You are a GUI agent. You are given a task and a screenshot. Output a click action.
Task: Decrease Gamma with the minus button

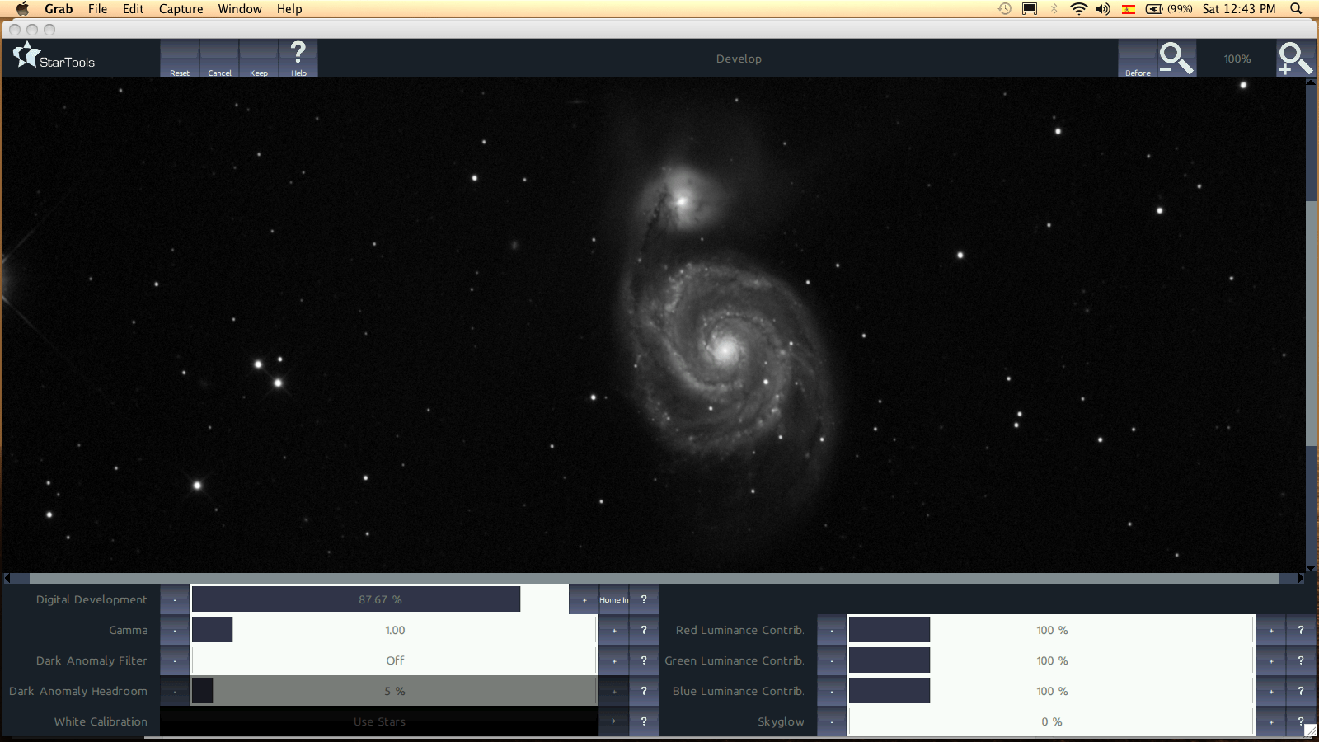175,630
